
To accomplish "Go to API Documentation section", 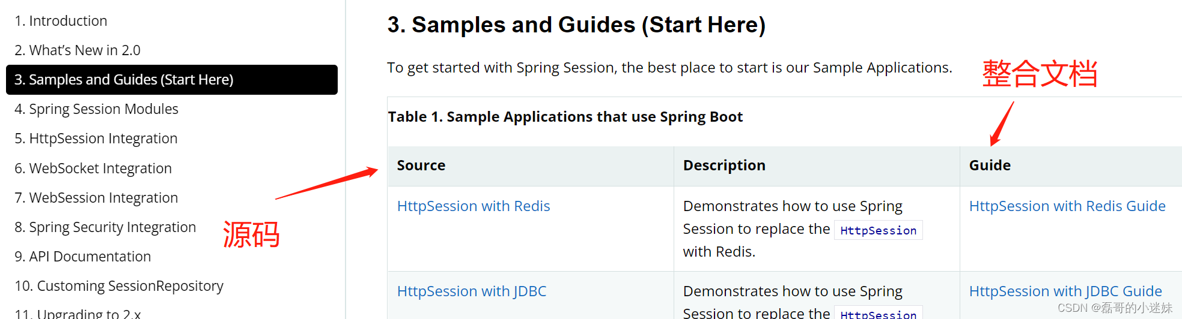I will (82, 257).
